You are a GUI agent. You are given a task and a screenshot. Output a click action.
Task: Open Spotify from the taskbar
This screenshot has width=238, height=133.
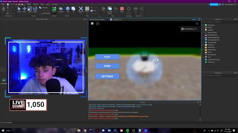(128, 130)
